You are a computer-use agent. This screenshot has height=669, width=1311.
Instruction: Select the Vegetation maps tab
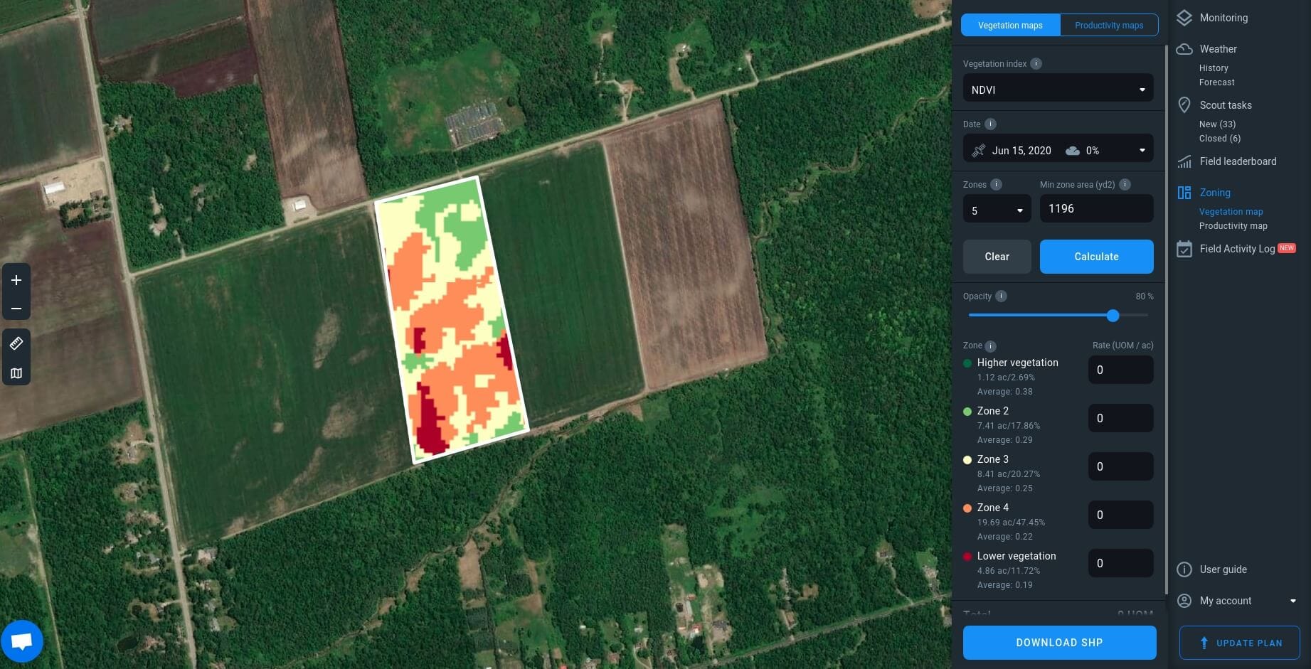(1009, 25)
